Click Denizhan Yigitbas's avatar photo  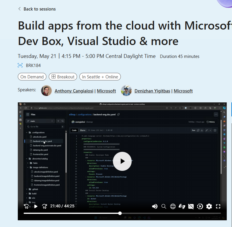[126, 91]
